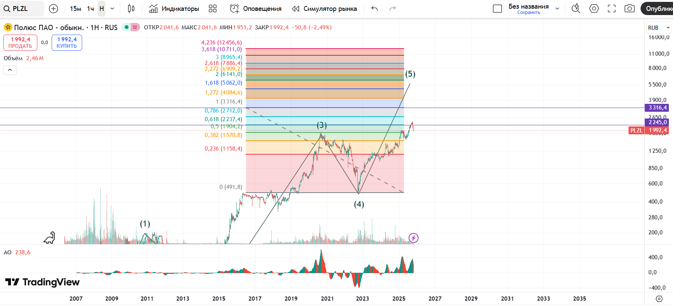The height and width of the screenshot is (307, 673).
Task: Open the RUB currency dropdown
Action: click(x=658, y=27)
